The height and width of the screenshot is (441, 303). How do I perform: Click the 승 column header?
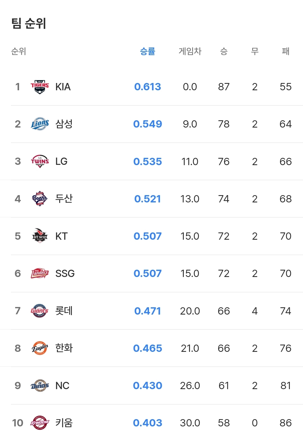tap(224, 51)
